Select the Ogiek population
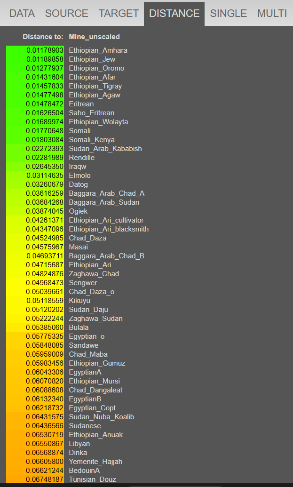 [x=78, y=212]
